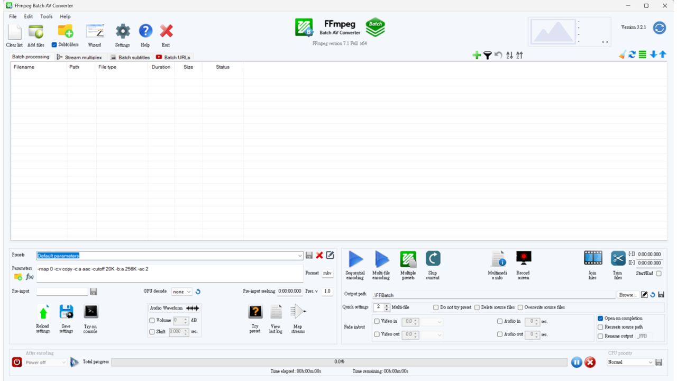The height and width of the screenshot is (381, 677).
Task: Click the Try on console icon
Action: pos(91,312)
